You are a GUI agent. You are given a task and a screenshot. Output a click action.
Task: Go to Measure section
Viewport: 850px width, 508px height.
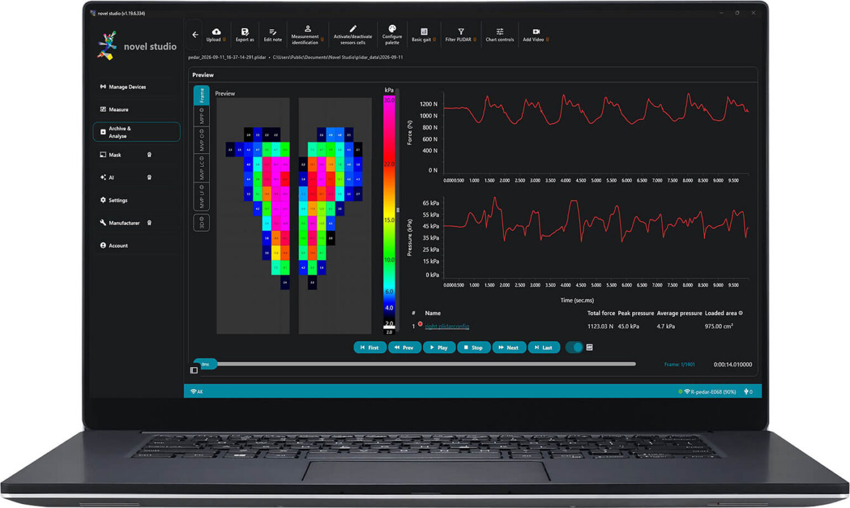(136, 109)
